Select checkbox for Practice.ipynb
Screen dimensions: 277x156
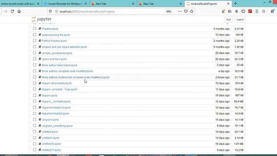point(35,29)
